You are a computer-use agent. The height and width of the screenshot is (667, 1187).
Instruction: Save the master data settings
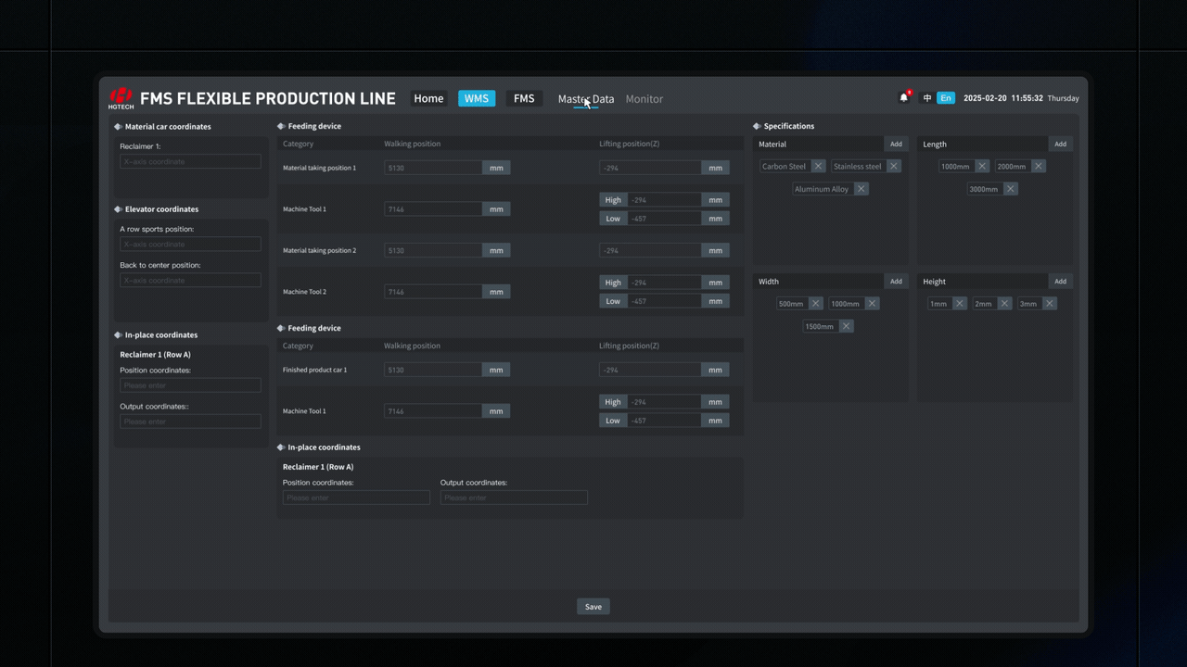(593, 607)
